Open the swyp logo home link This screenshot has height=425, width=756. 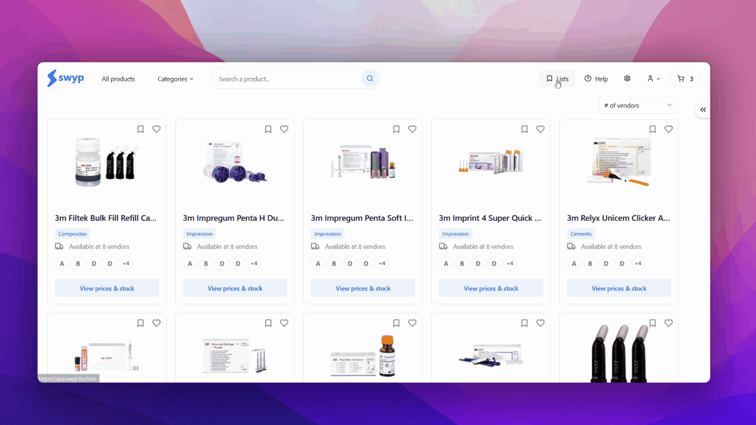(66, 79)
